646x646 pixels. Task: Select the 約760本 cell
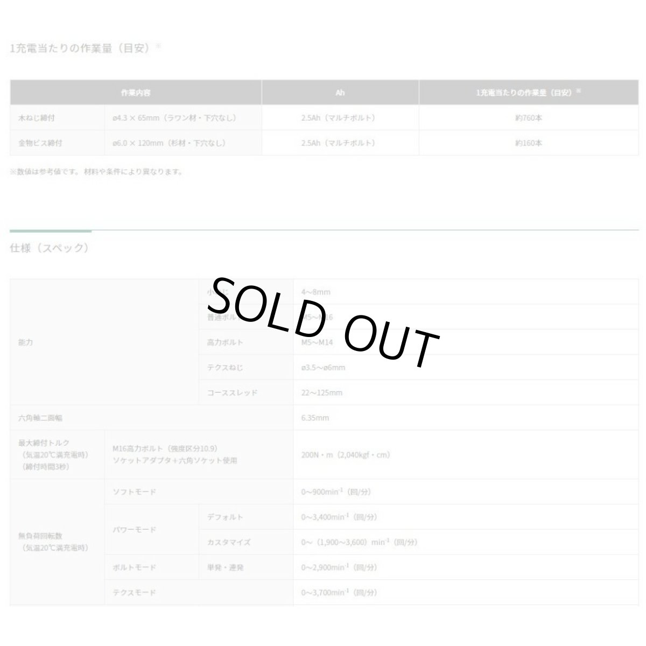click(528, 118)
